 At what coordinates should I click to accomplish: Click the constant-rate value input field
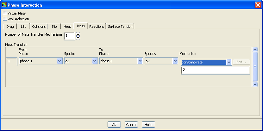(215, 70)
